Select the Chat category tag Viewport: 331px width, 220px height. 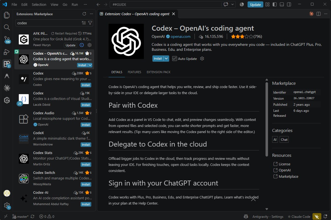click(284, 140)
